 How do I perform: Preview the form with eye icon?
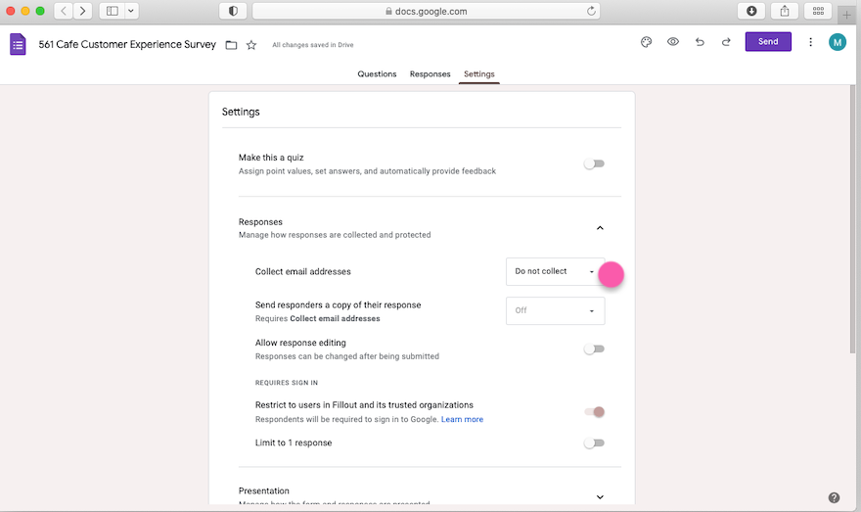click(x=673, y=42)
